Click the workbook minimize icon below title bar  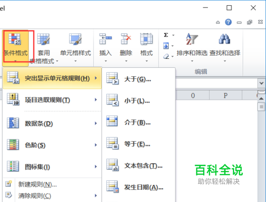click(x=239, y=23)
